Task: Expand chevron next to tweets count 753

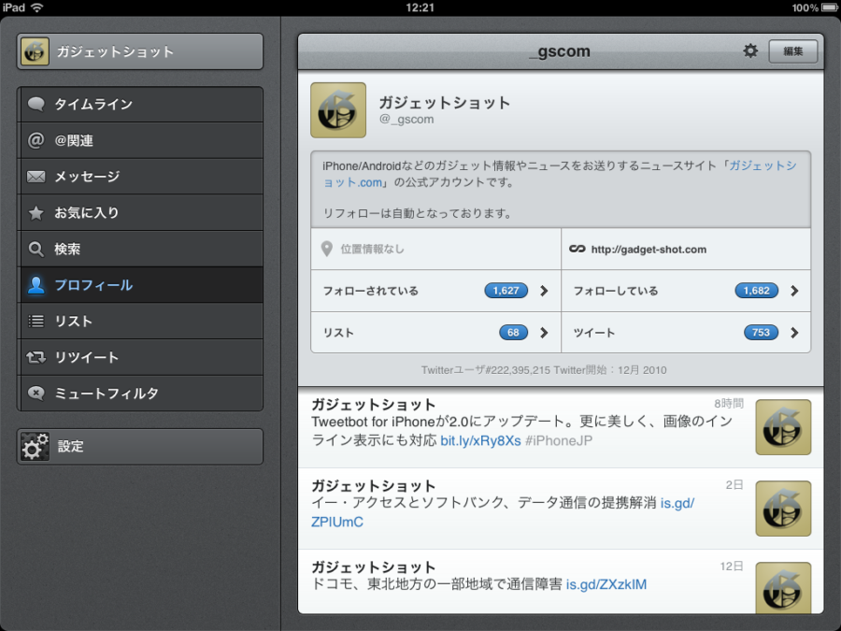Action: click(794, 333)
